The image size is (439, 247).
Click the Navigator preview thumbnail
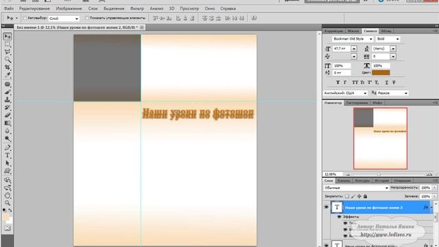[x=380, y=139]
